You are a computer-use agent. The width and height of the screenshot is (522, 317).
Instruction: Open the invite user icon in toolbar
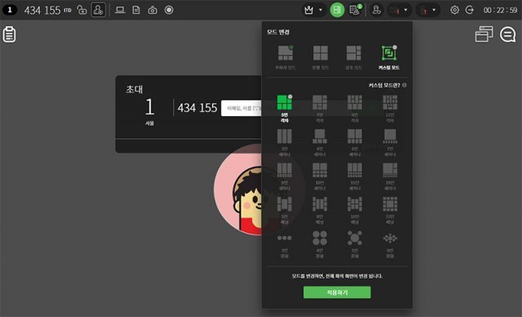(377, 10)
